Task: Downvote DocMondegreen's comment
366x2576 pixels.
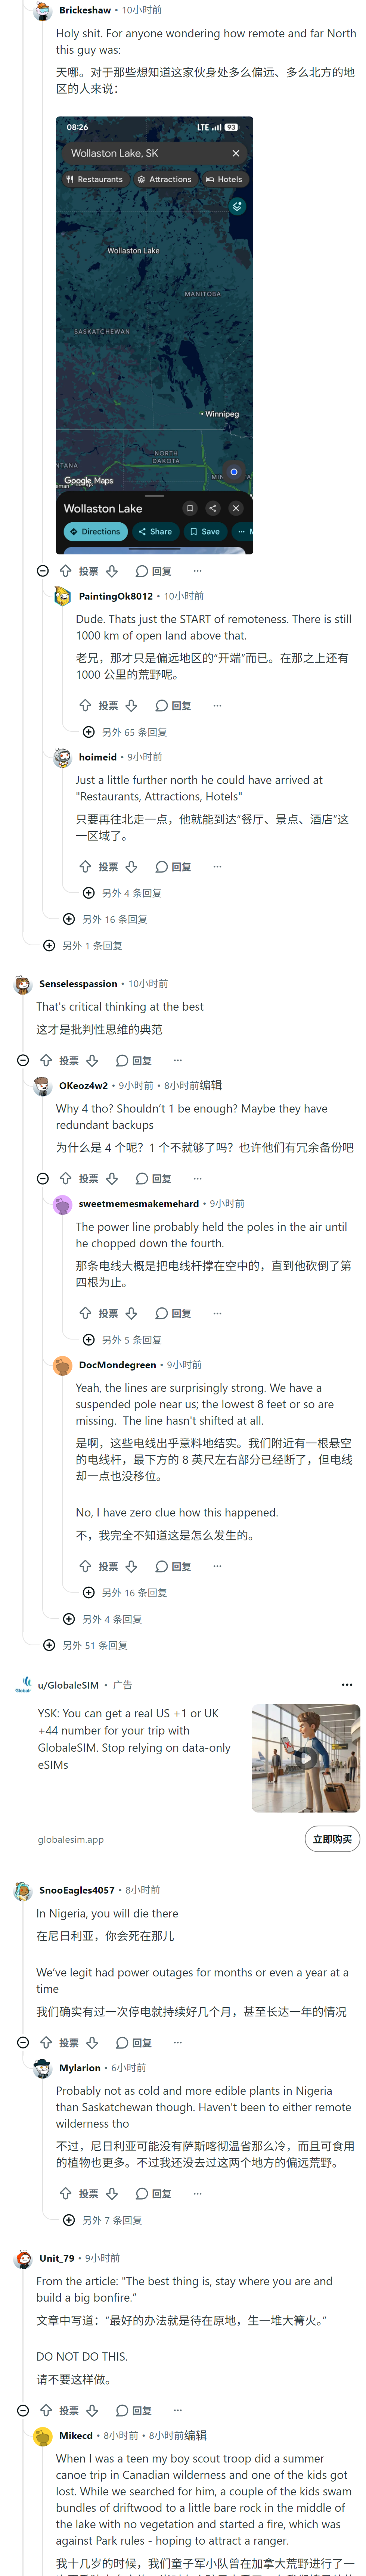Action: tap(131, 1566)
